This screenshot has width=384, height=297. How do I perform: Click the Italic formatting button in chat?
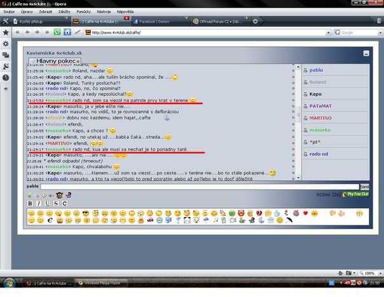[x=38, y=203]
